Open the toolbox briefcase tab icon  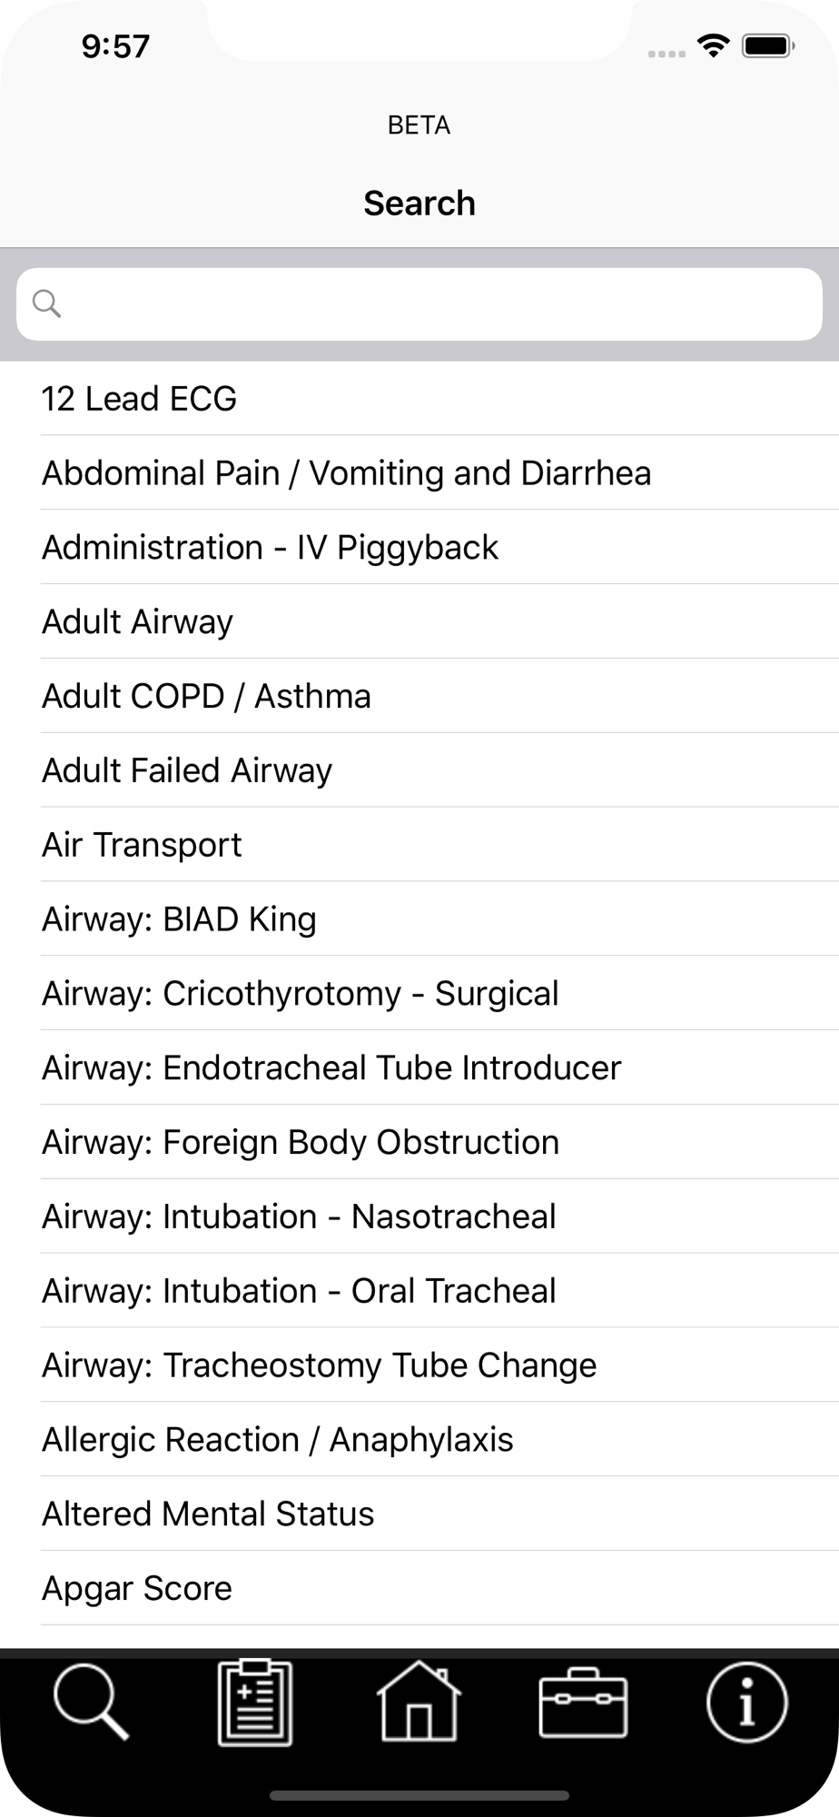point(583,1703)
